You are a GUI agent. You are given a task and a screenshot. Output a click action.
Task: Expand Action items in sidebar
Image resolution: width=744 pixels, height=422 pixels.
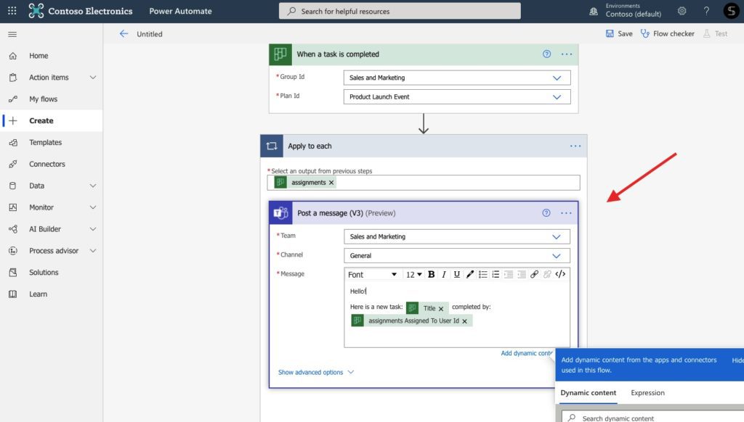coord(93,77)
